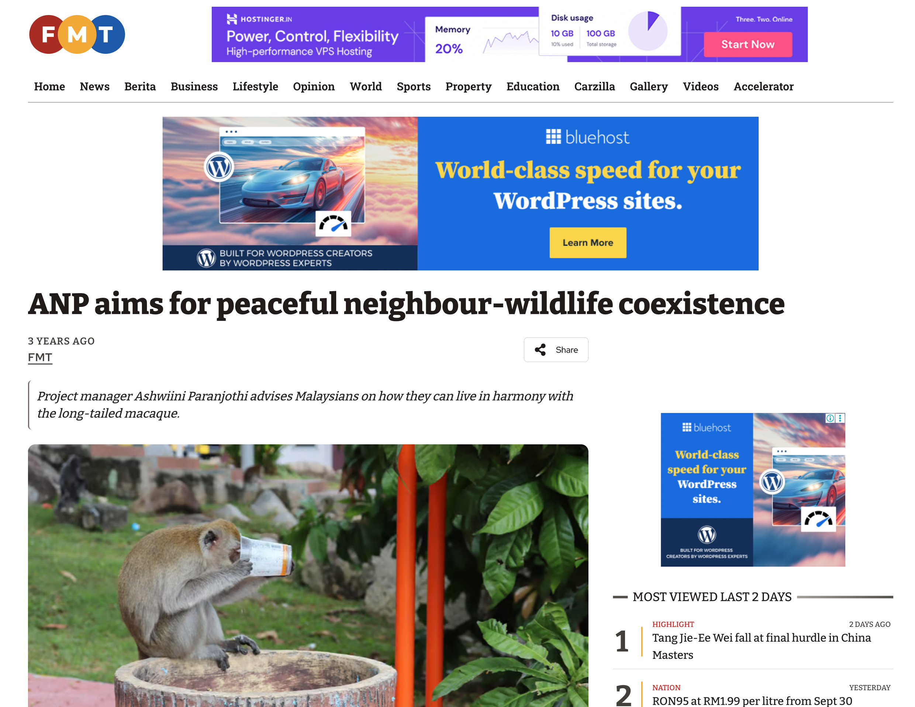Open 'Tang Jie-Ee Wei fall' article
The height and width of the screenshot is (707, 915).
[761, 646]
